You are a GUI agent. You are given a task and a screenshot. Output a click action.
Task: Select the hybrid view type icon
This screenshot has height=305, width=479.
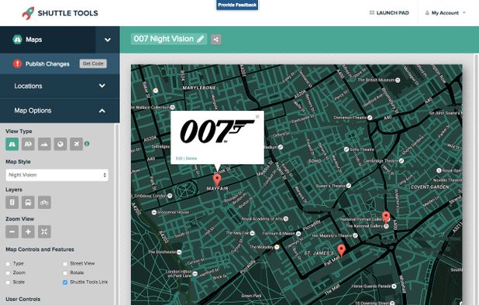(28, 144)
